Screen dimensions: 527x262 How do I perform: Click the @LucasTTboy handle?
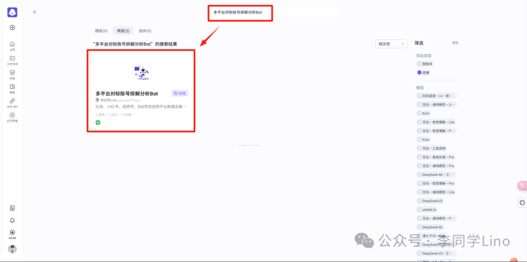(128, 100)
